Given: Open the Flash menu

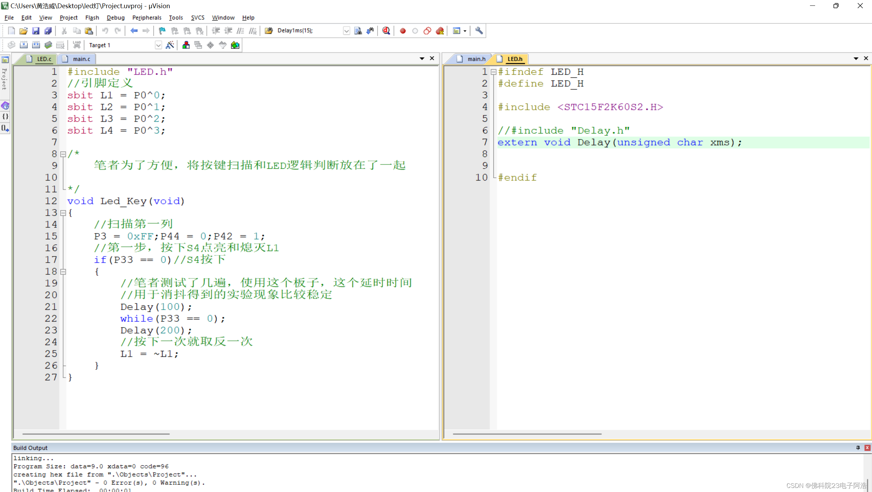Looking at the screenshot, I should 92,17.
